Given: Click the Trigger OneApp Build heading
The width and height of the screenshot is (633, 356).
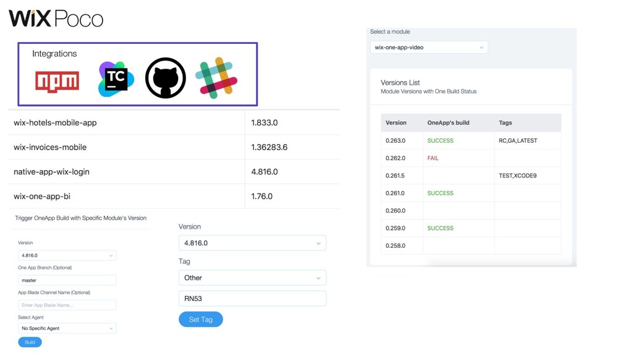Looking at the screenshot, I should pos(81,218).
